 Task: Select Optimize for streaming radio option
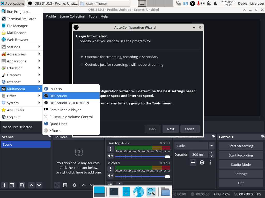point(82,57)
